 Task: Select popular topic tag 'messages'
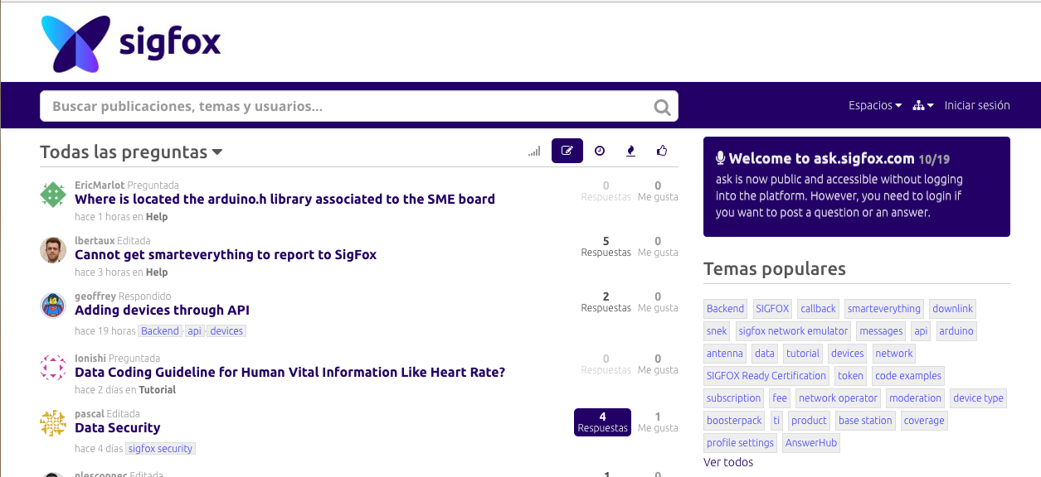[x=881, y=331]
